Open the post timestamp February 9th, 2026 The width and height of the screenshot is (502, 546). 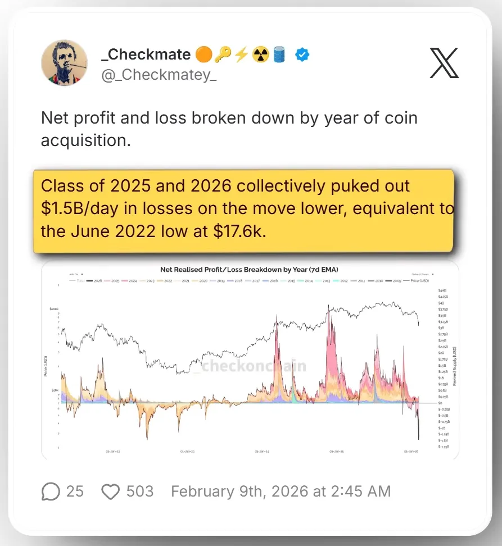281,492
